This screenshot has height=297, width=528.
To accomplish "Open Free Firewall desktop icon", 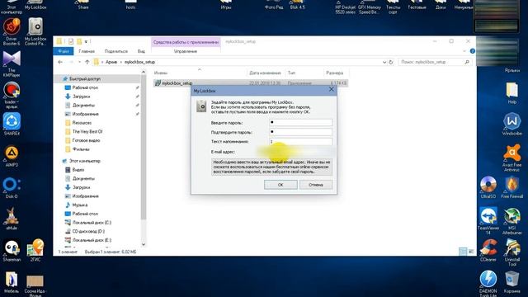I will tap(511, 187).
